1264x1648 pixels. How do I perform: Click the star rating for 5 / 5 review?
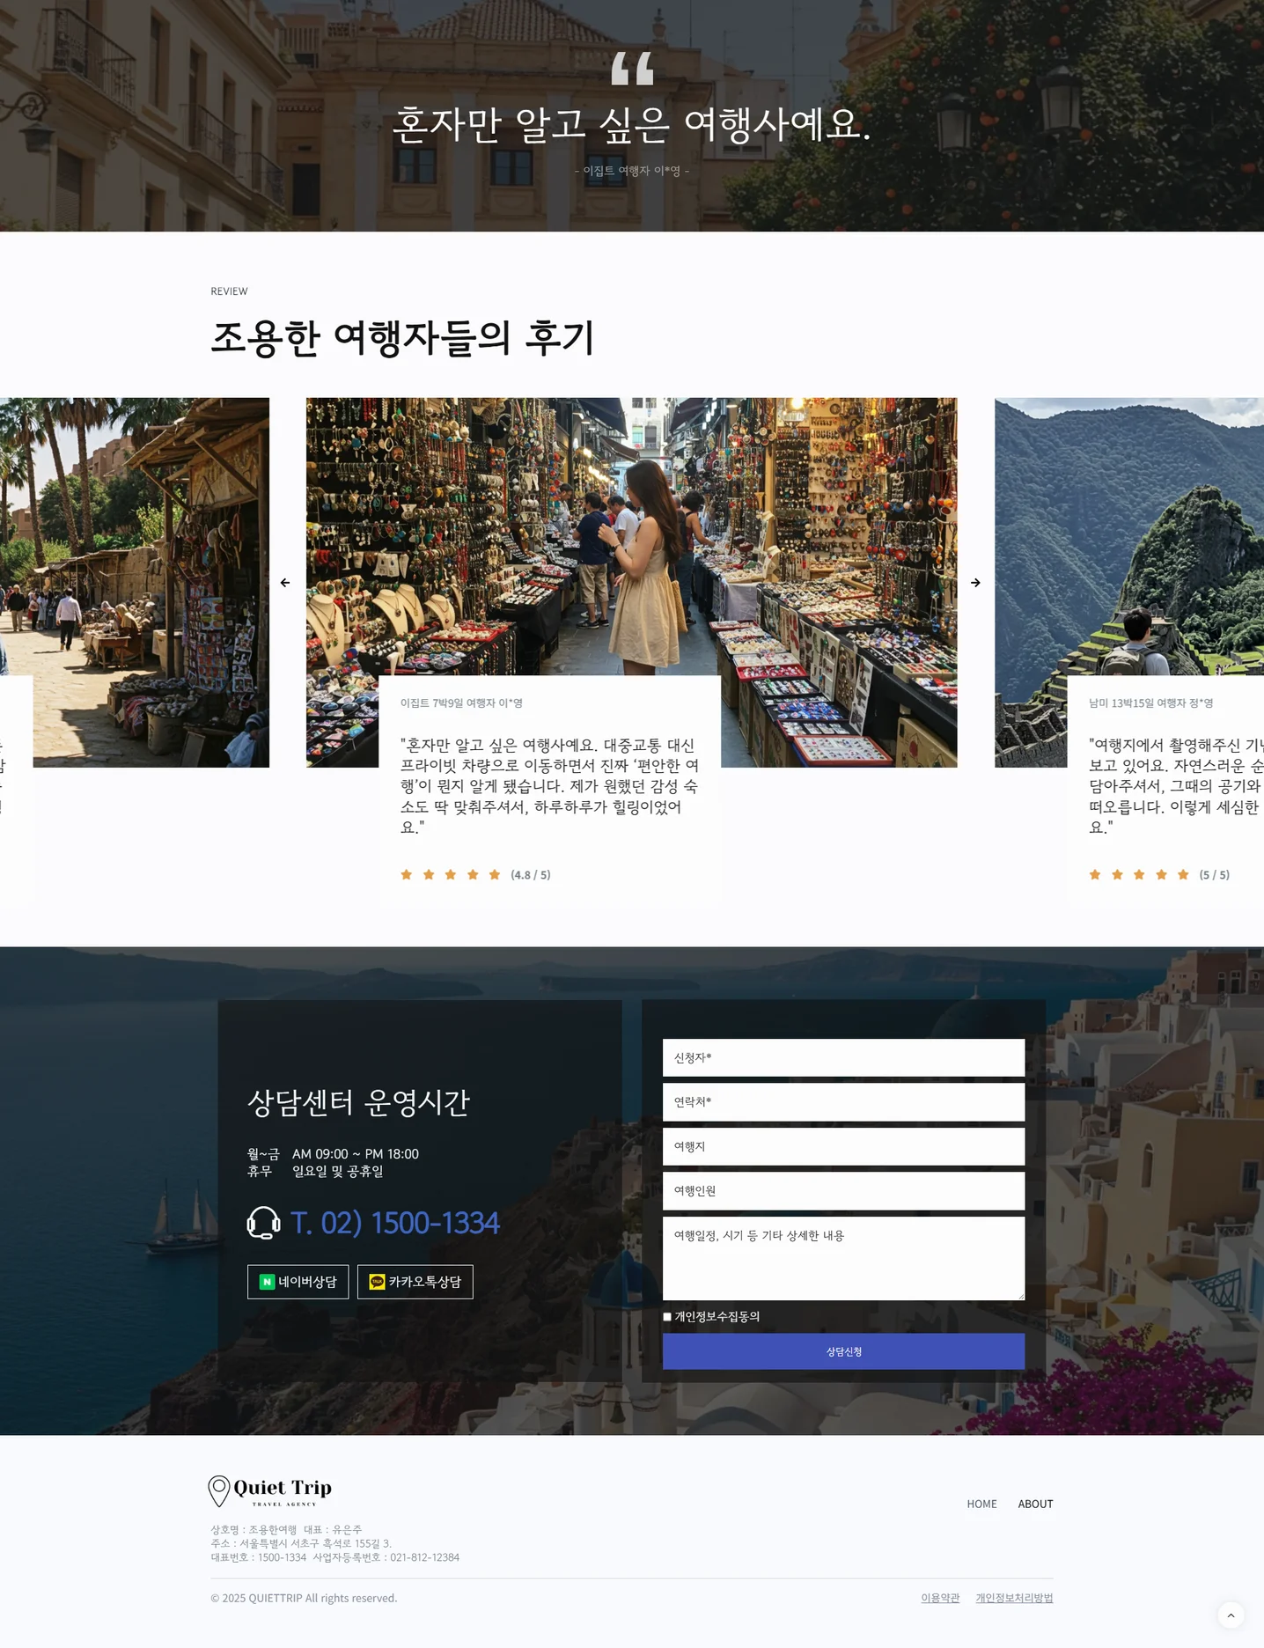[1139, 874]
